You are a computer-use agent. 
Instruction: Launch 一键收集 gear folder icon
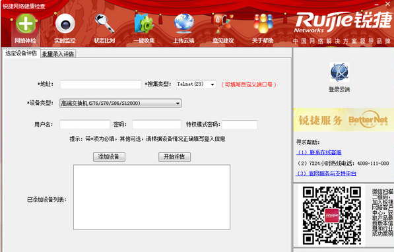pyautogui.click(x=144, y=23)
